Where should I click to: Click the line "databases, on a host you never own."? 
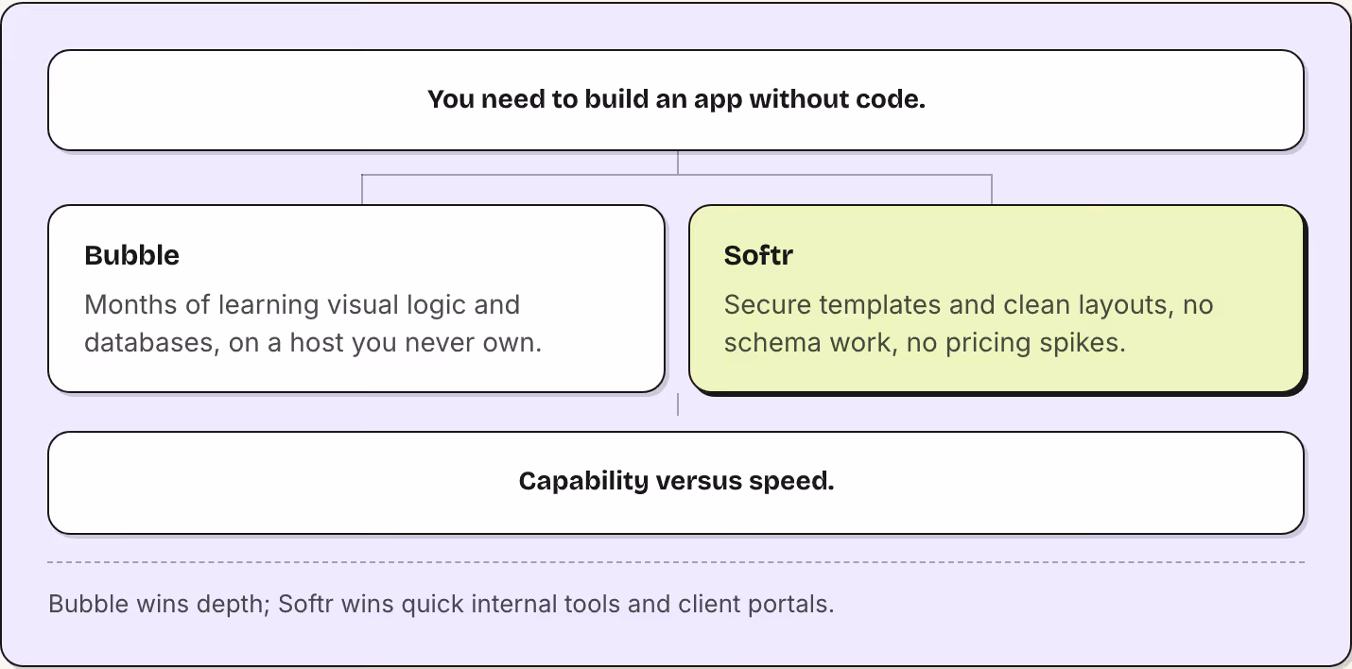point(313,342)
